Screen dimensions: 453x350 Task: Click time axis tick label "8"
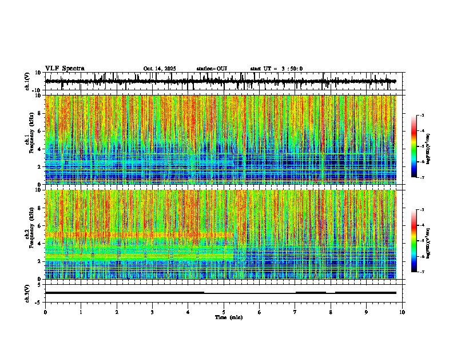click(x=331, y=312)
